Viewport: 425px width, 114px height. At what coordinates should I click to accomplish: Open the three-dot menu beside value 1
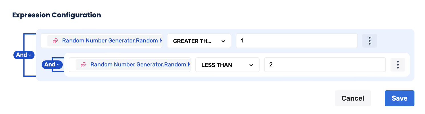point(369,41)
